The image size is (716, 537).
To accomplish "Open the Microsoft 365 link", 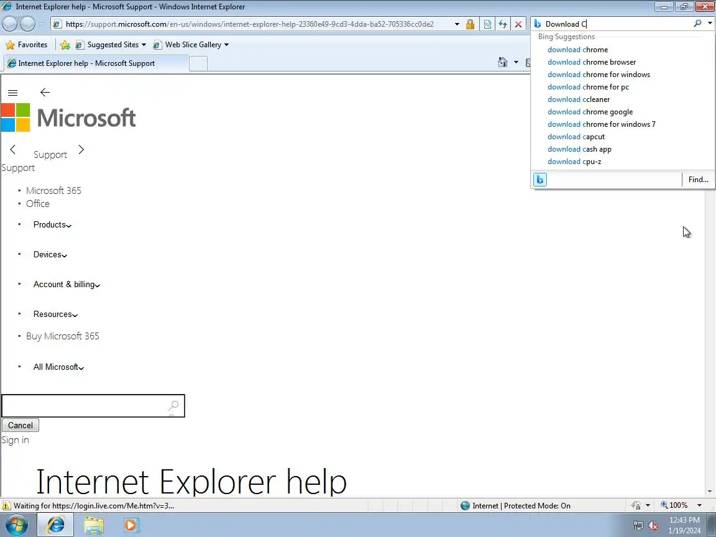I will pyautogui.click(x=53, y=190).
